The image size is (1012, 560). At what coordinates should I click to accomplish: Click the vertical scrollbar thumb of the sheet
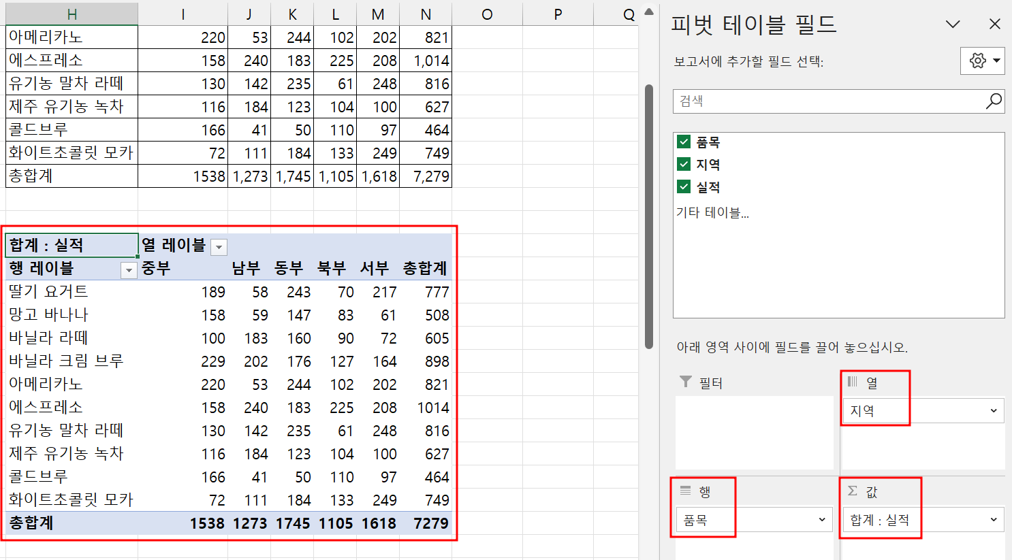[649, 216]
